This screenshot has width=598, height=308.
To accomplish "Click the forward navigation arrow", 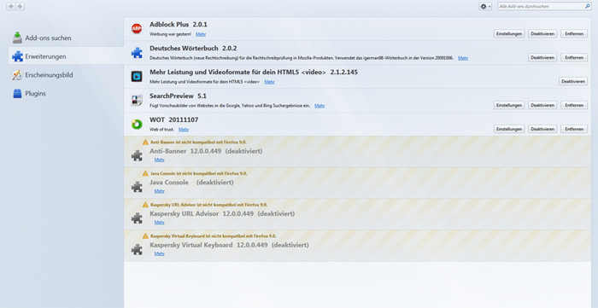I will 21,7.
